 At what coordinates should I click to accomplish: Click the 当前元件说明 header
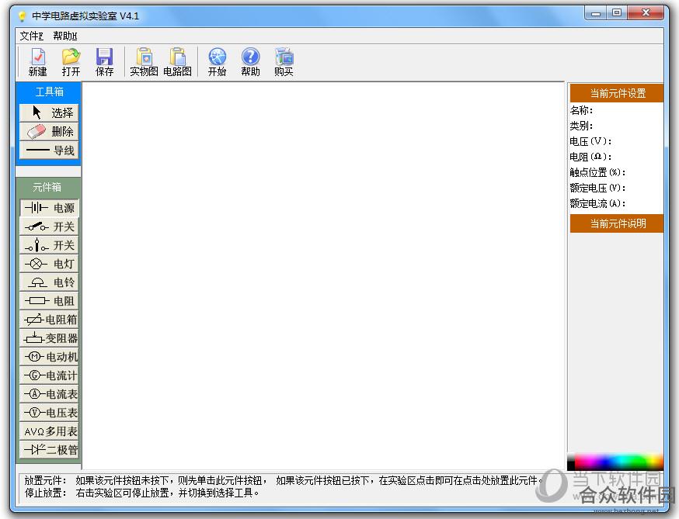(617, 223)
